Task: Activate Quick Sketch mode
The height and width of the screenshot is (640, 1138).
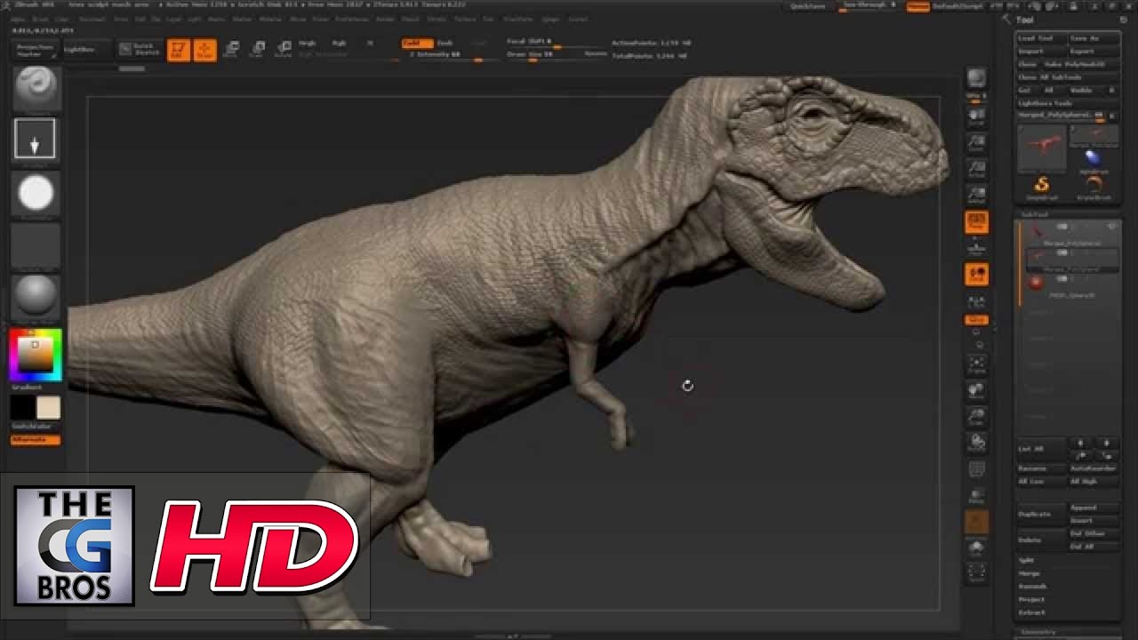Action: click(140, 50)
